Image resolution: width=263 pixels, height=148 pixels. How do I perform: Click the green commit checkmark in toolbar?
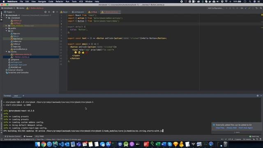tap(249, 8)
